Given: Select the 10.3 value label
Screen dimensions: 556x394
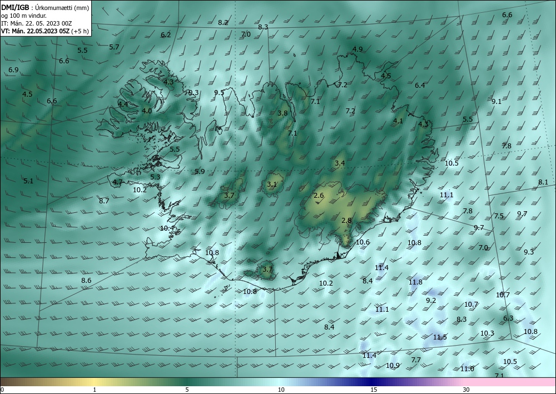Looking at the screenshot, I should click(x=487, y=333).
